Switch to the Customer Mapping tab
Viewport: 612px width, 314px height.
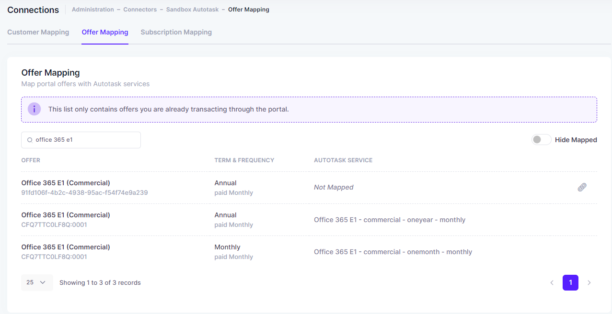coord(38,32)
